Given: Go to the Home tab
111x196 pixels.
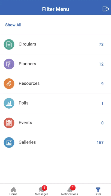Looking at the screenshot, I should point(13,191).
